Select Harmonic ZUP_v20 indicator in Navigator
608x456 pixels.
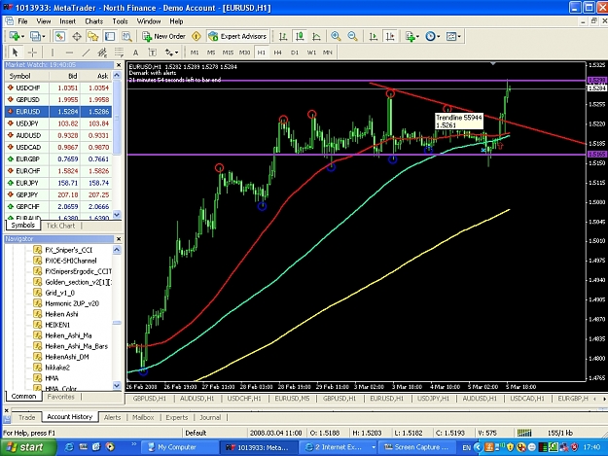[x=72, y=303]
